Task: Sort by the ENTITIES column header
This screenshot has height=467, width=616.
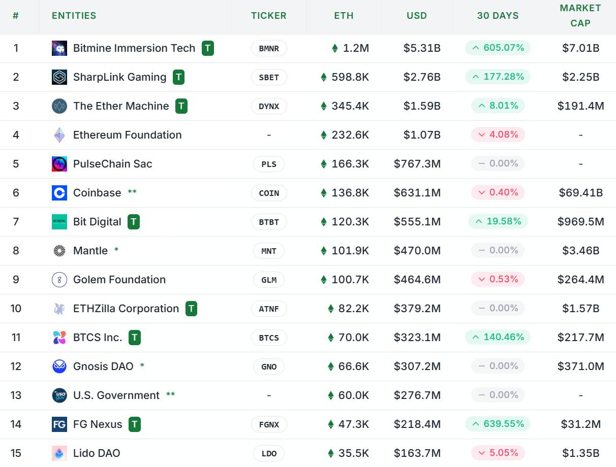Action: pyautogui.click(x=74, y=16)
